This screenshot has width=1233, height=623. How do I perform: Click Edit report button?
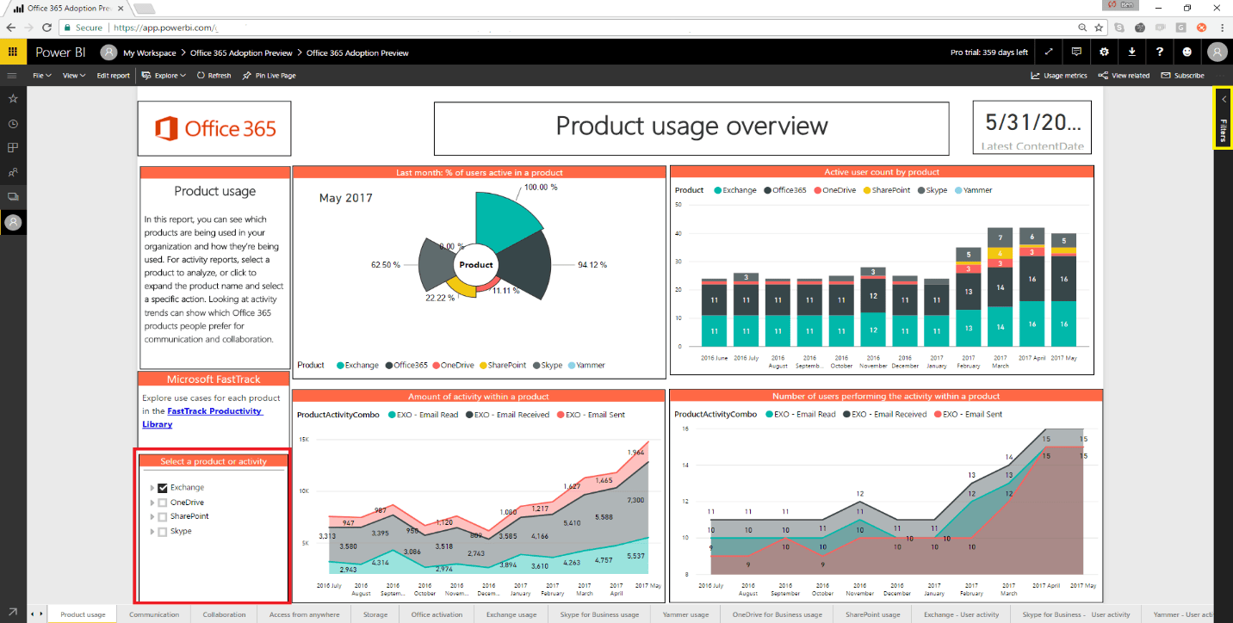pyautogui.click(x=113, y=76)
